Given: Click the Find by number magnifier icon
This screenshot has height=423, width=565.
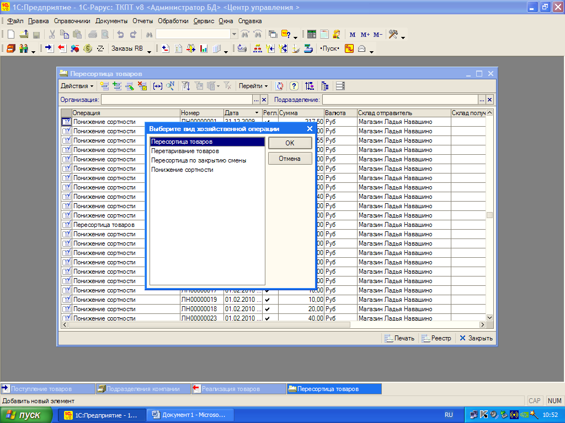Looking at the screenshot, I should pos(170,86).
